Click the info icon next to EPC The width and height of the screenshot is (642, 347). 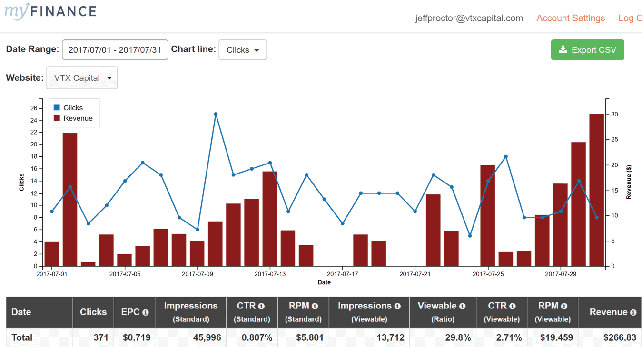click(x=146, y=313)
